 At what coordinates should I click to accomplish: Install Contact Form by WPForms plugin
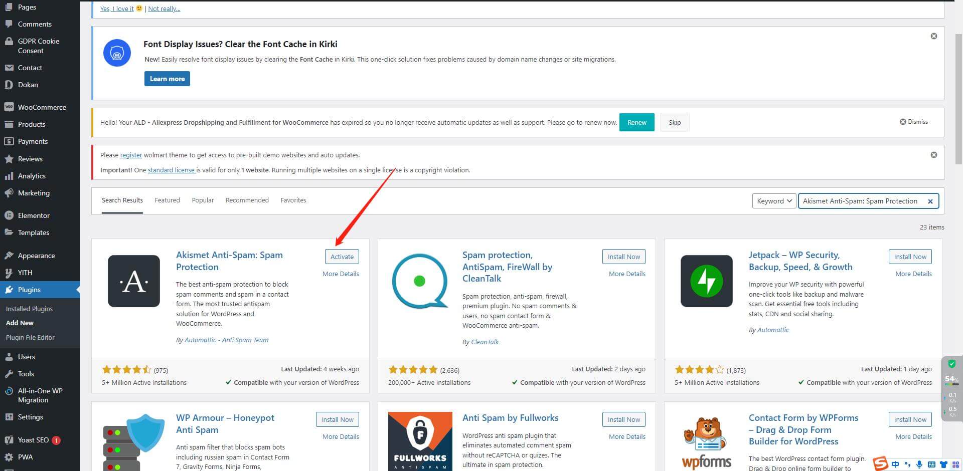click(x=910, y=419)
